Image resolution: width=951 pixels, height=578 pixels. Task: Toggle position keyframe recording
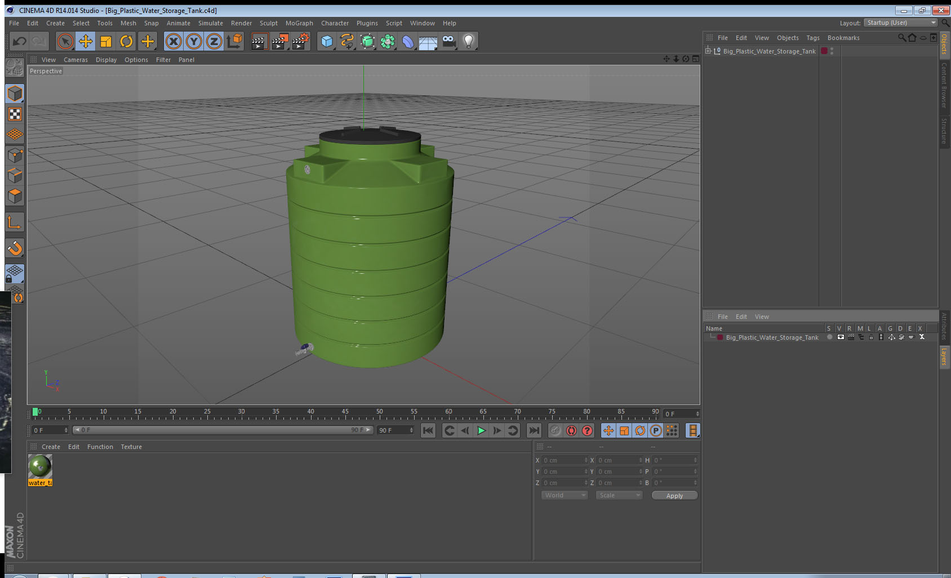(608, 430)
